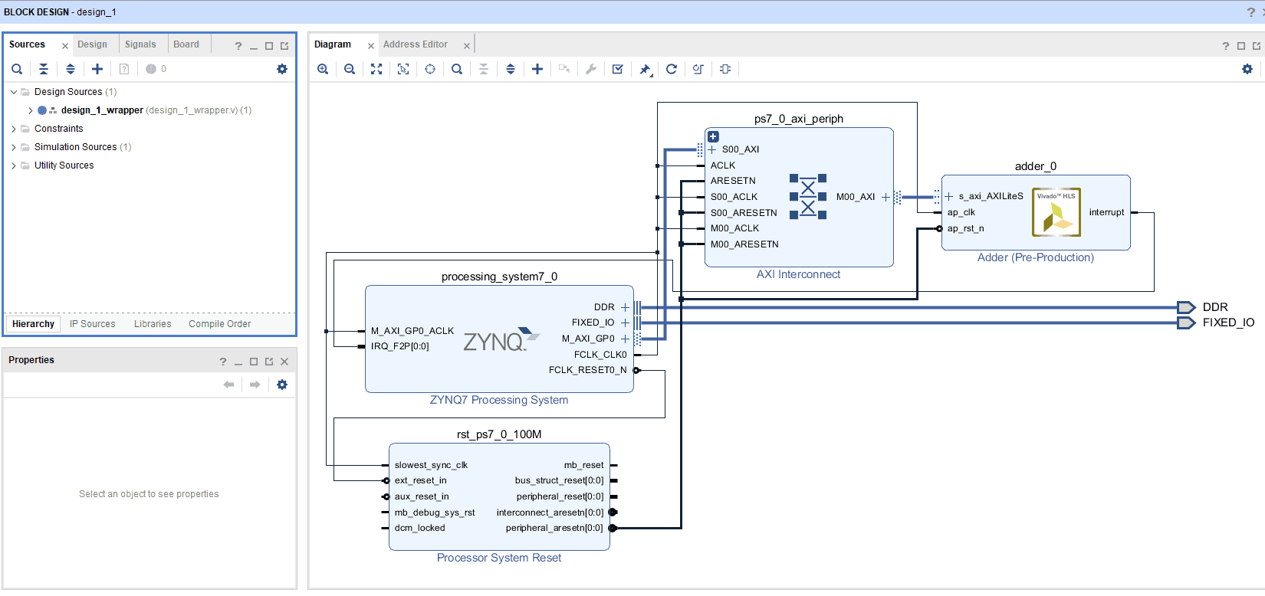This screenshot has height=596, width=1265.
Task: Expand ps7_0_axi_periph block plus icon
Action: coord(713,136)
